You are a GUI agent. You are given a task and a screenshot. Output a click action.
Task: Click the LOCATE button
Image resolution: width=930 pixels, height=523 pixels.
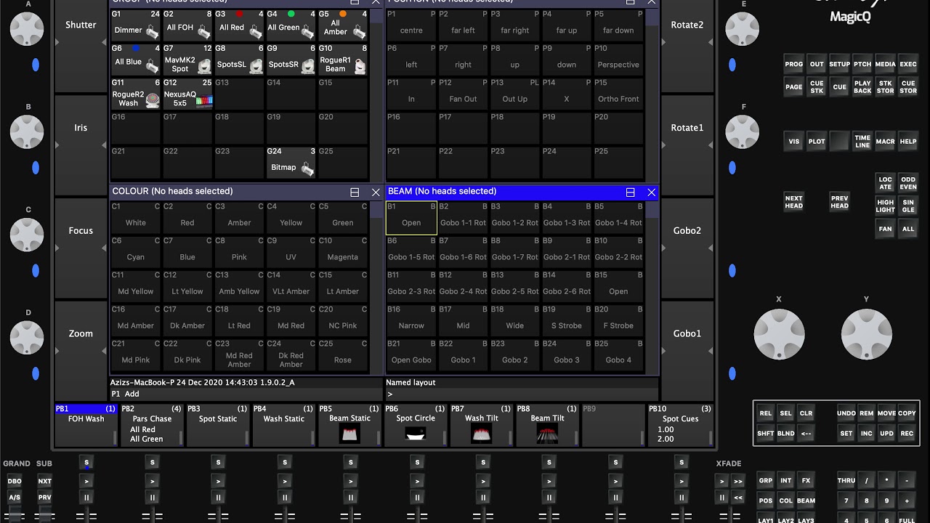click(885, 183)
